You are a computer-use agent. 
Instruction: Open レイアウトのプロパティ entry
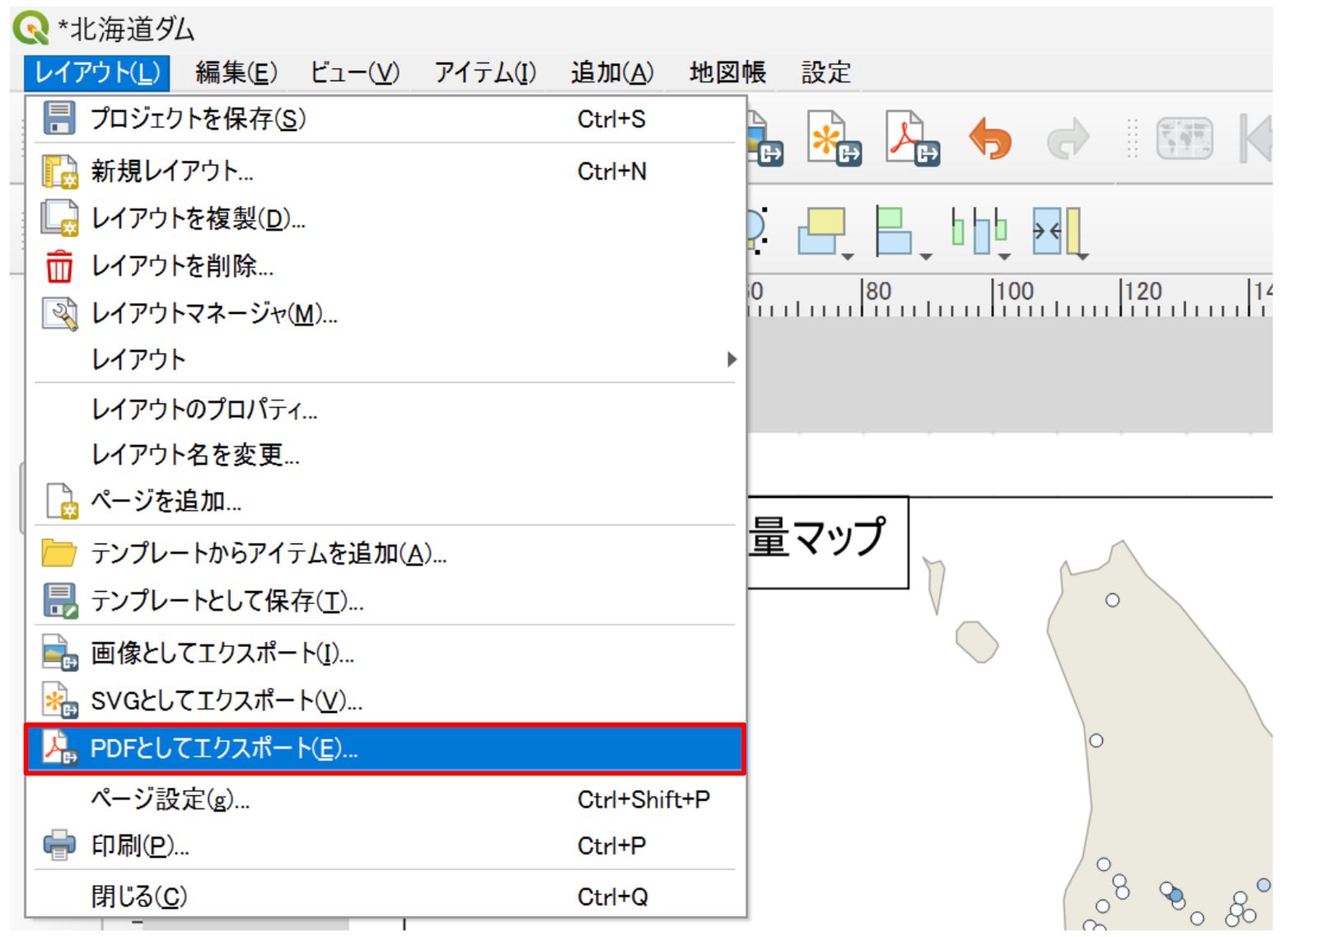pyautogui.click(x=386, y=409)
